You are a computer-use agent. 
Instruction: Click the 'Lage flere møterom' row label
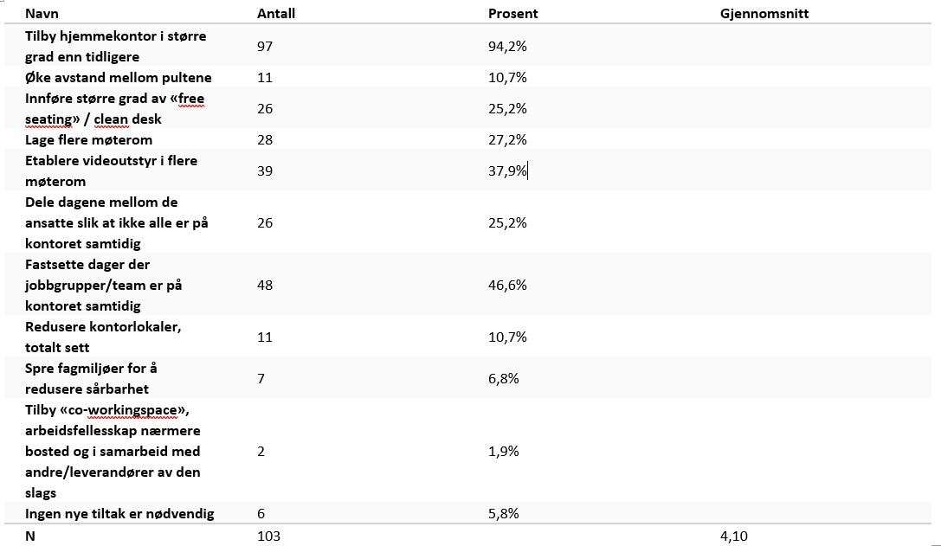coord(89,140)
